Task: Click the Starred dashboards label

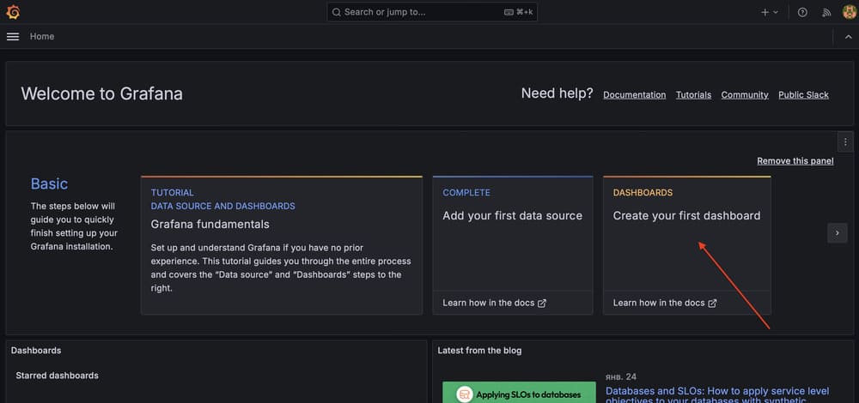Action: (x=57, y=376)
